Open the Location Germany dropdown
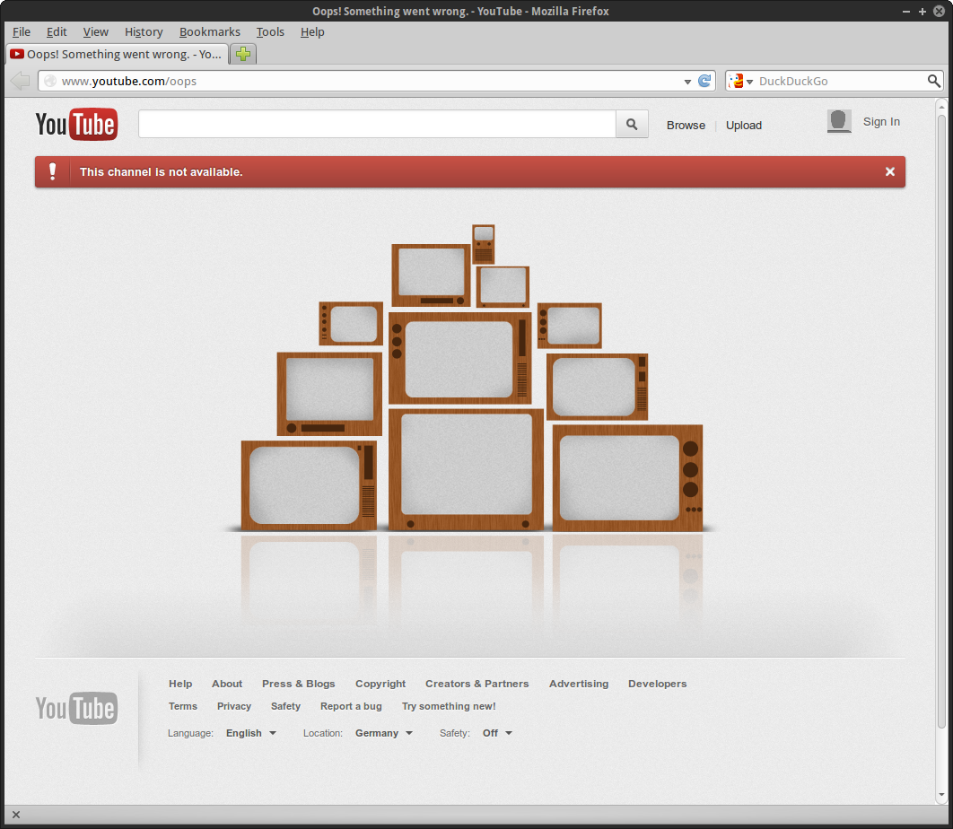953x829 pixels. coord(384,733)
